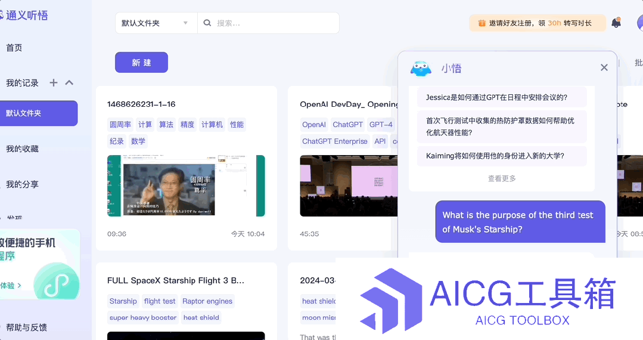Select the Kaiming university suggested question

[502, 156]
